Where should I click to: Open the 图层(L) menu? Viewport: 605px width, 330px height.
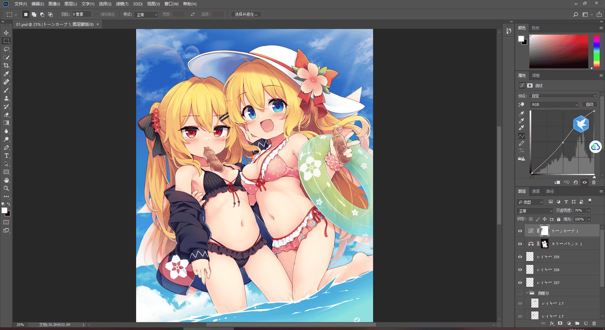71,4
